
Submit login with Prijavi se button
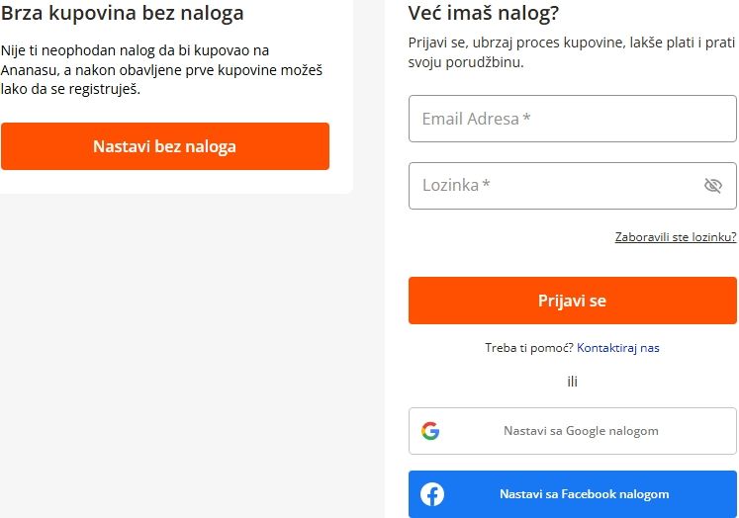tap(572, 301)
